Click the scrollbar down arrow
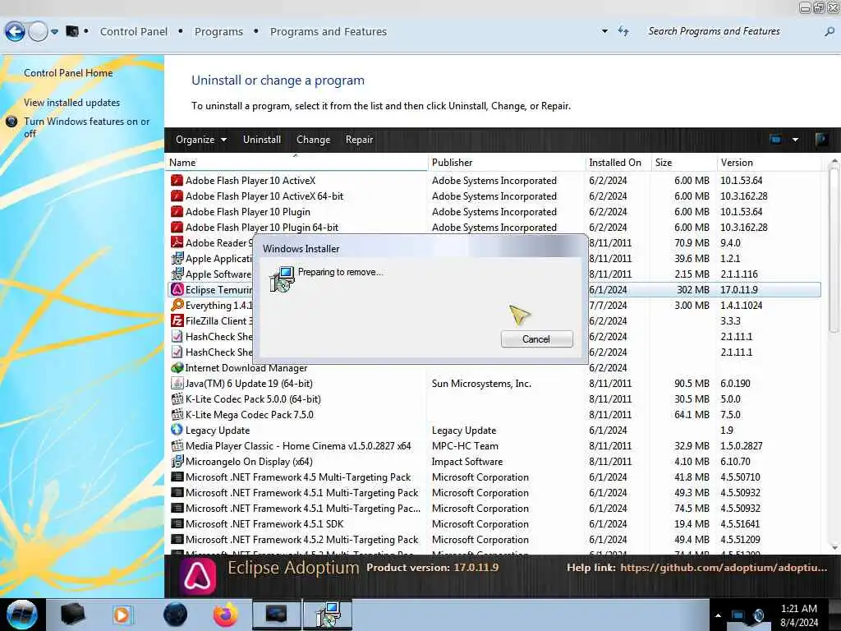The height and width of the screenshot is (631, 841). (834, 548)
